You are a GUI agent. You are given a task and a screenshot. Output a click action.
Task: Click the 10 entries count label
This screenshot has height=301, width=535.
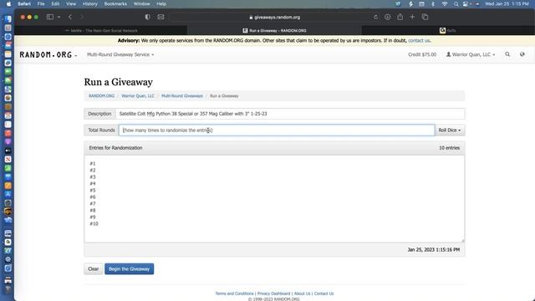(449, 148)
